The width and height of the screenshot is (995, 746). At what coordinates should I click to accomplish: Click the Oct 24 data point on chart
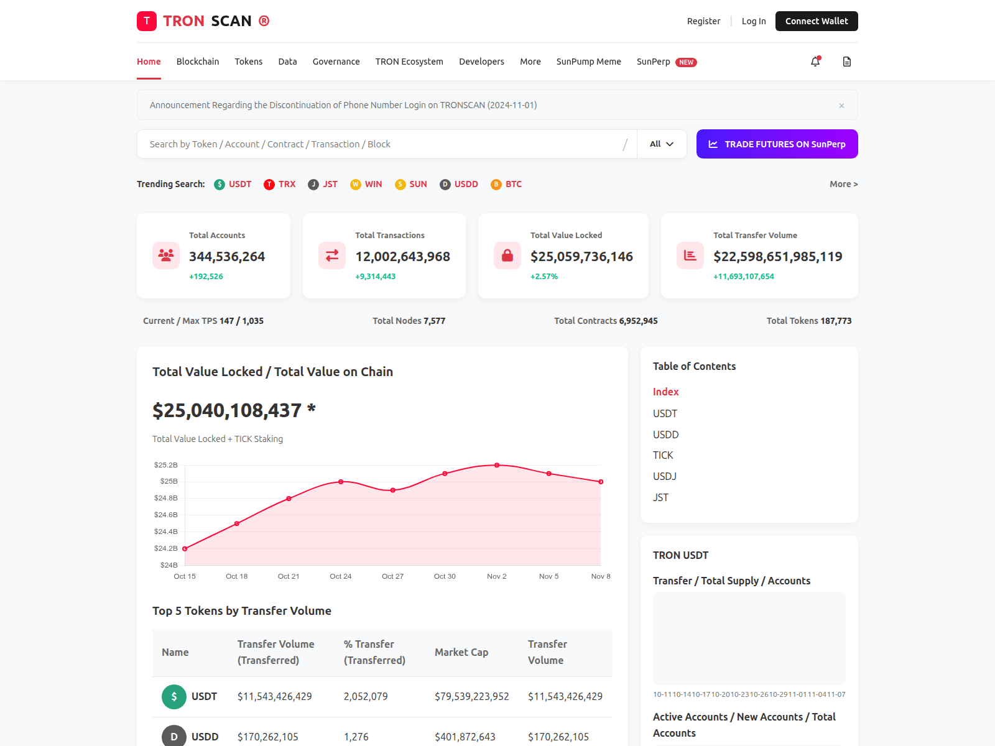pos(341,482)
